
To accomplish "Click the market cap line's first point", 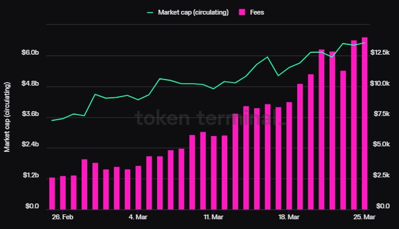I will 52,120.
